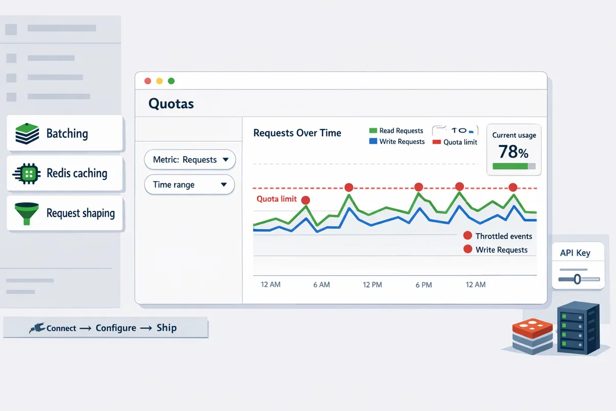The image size is (616, 411).
Task: Click the red Throttled events legend dot
Action: tap(467, 236)
